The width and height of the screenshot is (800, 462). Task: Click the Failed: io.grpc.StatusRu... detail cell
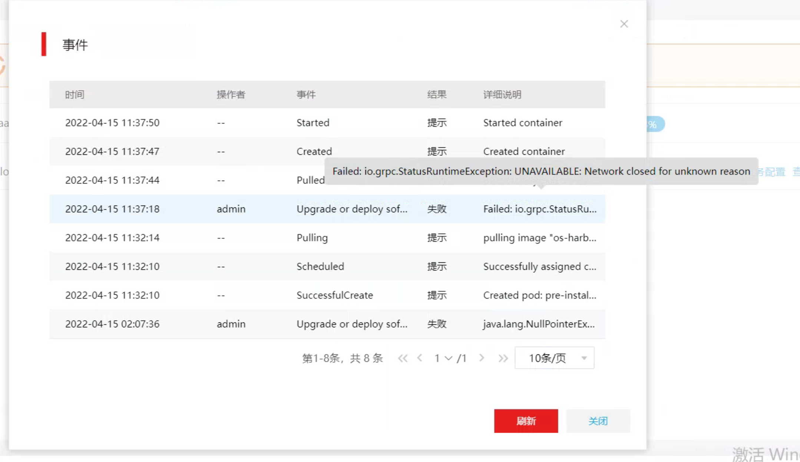(x=540, y=209)
